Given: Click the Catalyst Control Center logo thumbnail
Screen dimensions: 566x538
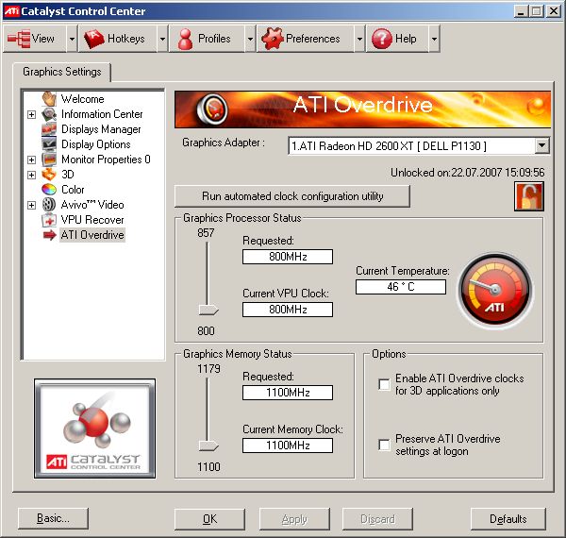Looking at the screenshot, I should 95,429.
